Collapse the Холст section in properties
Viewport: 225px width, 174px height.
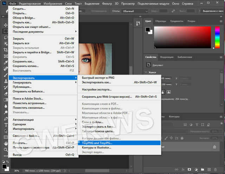[146, 72]
